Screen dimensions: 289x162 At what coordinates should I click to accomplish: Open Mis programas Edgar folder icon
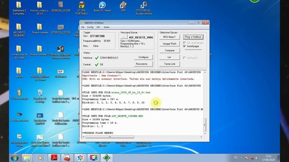[x=19, y=140]
